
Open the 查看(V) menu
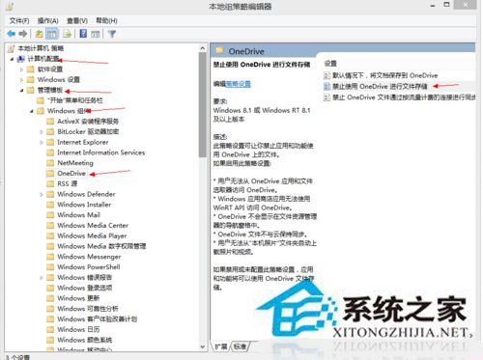pyautogui.click(x=77, y=21)
